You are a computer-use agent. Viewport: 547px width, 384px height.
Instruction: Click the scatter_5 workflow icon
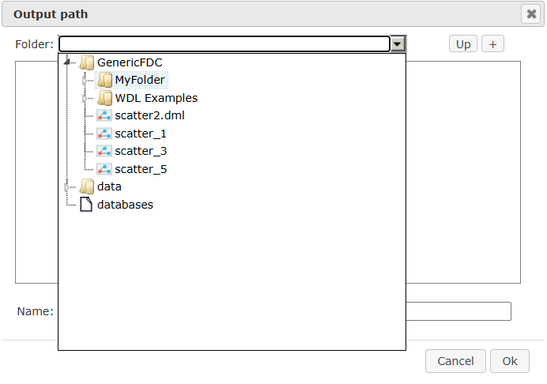pyautogui.click(x=104, y=169)
